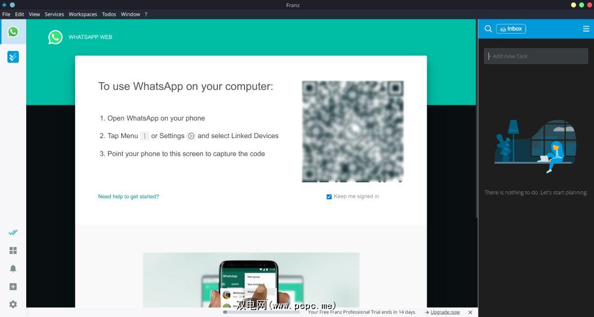The width and height of the screenshot is (594, 317).
Task: Click the app icon in title bar
Action: [4, 5]
